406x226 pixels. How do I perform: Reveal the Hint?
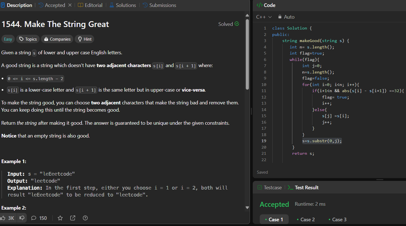(x=85, y=39)
